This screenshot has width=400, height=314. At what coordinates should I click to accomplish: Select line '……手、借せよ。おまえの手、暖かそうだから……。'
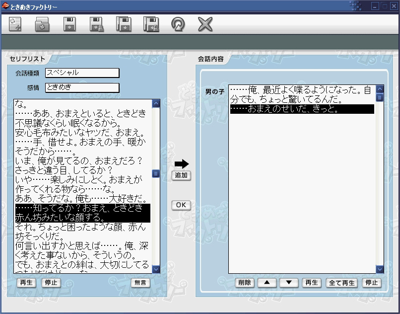pos(83,147)
